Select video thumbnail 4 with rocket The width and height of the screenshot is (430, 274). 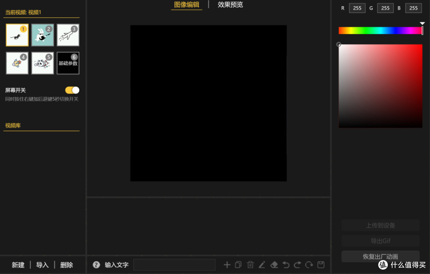17,63
